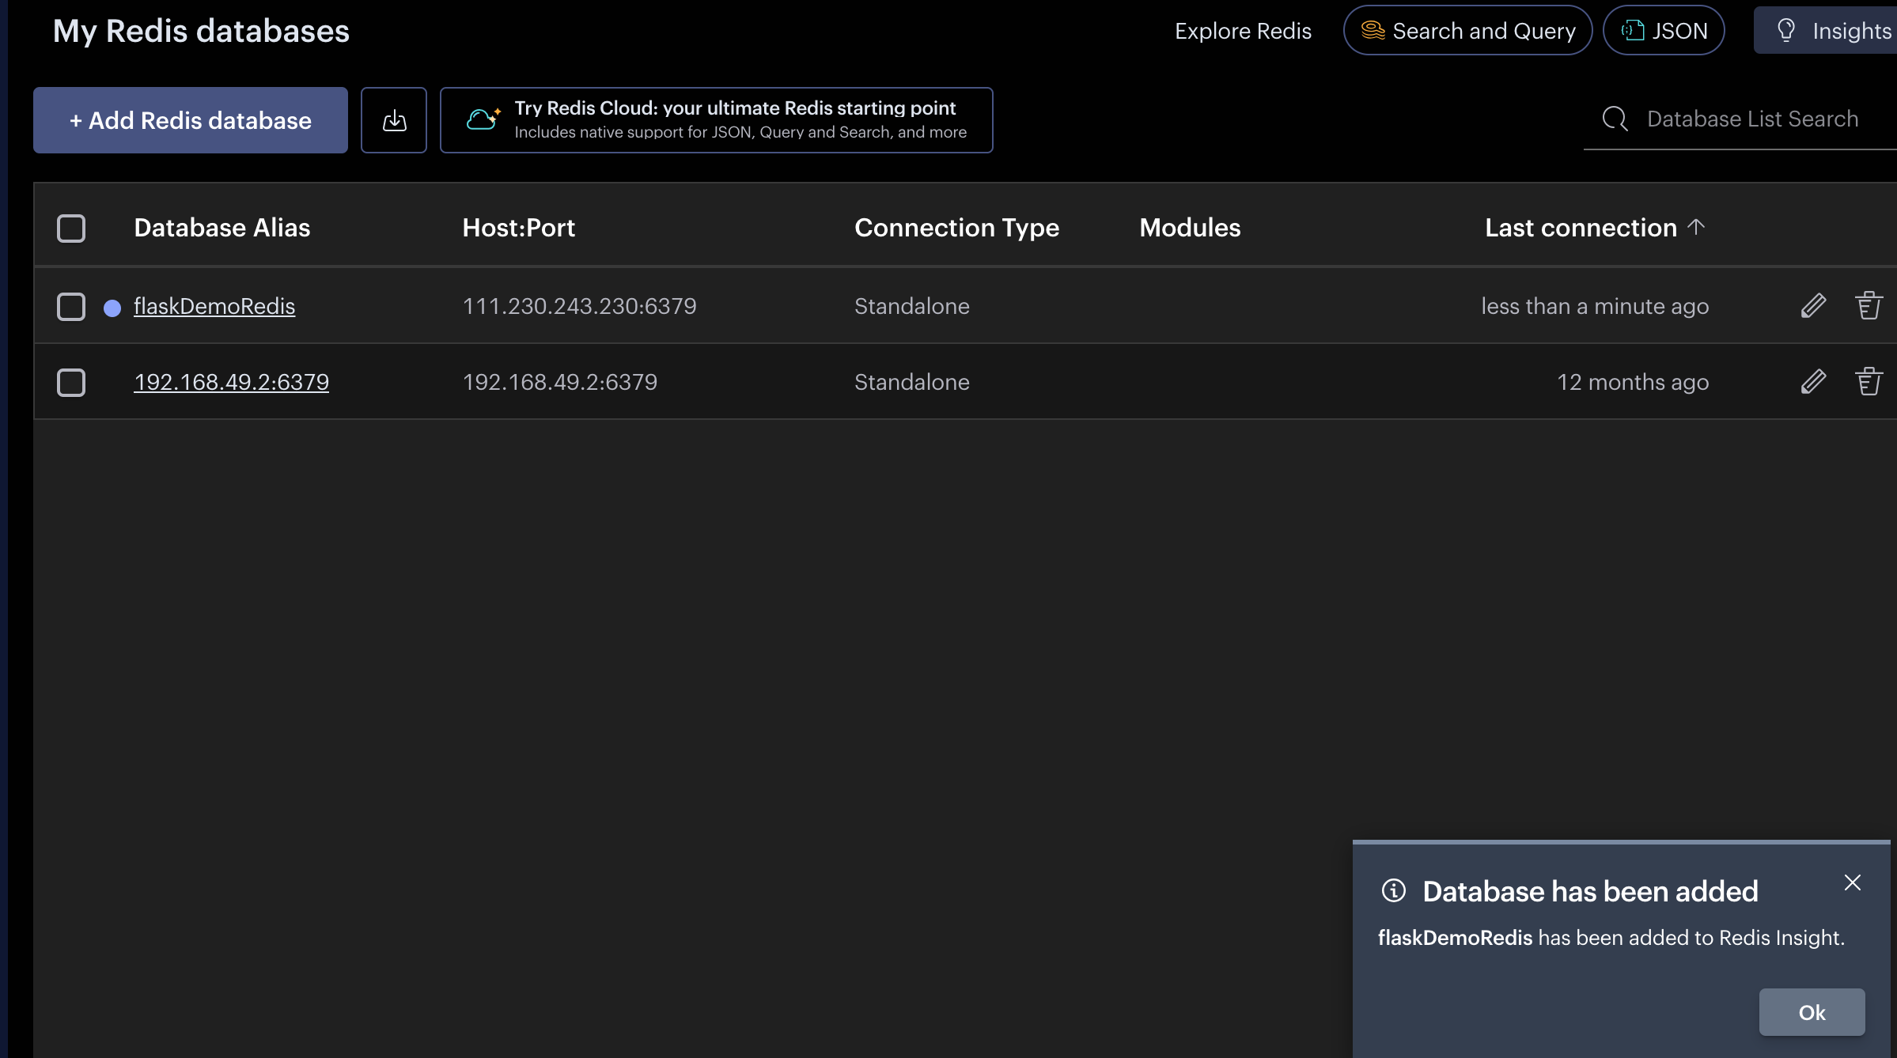
Task: Close the 'Database has been added' notification
Action: coord(1852,882)
